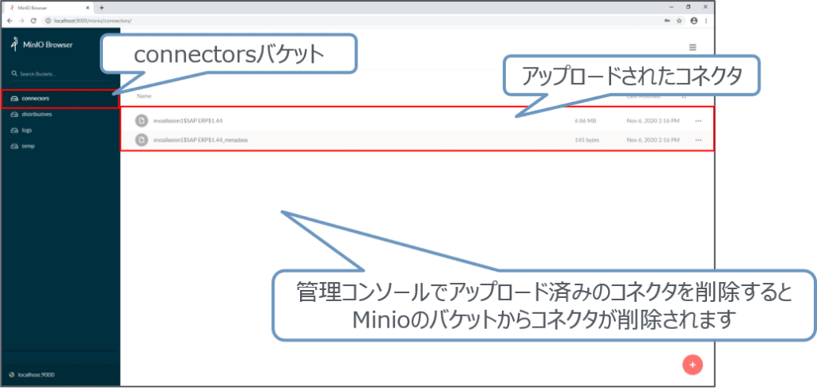Open the Chrome three-dot menu
The width and height of the screenshot is (817, 388).
[705, 21]
